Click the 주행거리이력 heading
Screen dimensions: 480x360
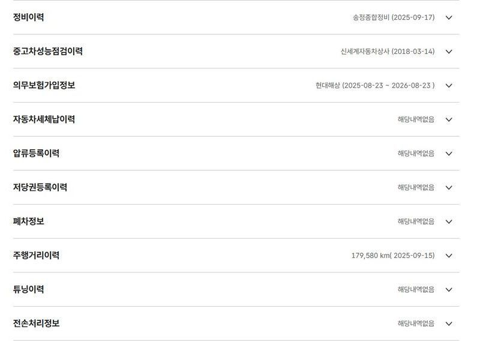36,256
